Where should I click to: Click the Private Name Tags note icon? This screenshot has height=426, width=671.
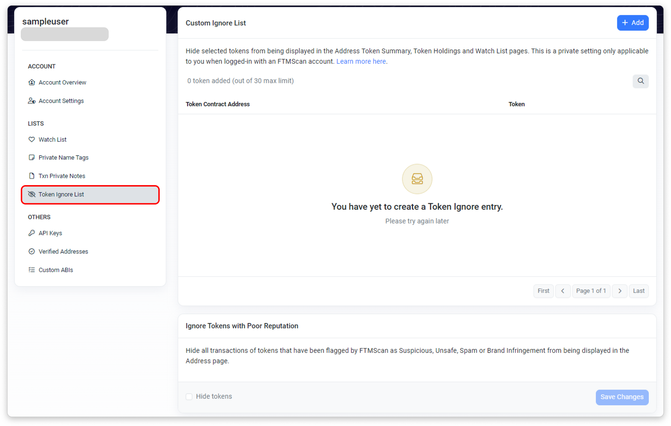[32, 158]
